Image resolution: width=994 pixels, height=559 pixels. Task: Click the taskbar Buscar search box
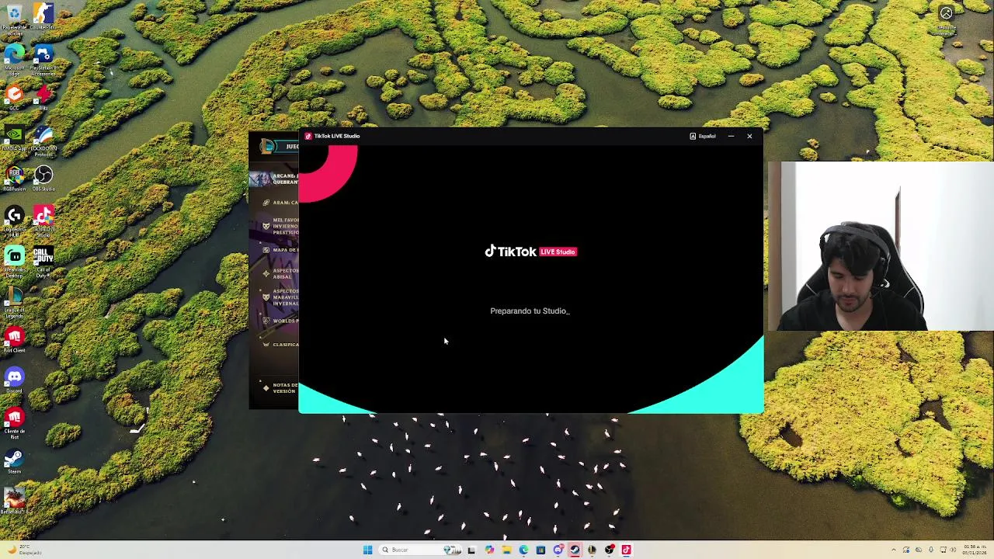(420, 550)
